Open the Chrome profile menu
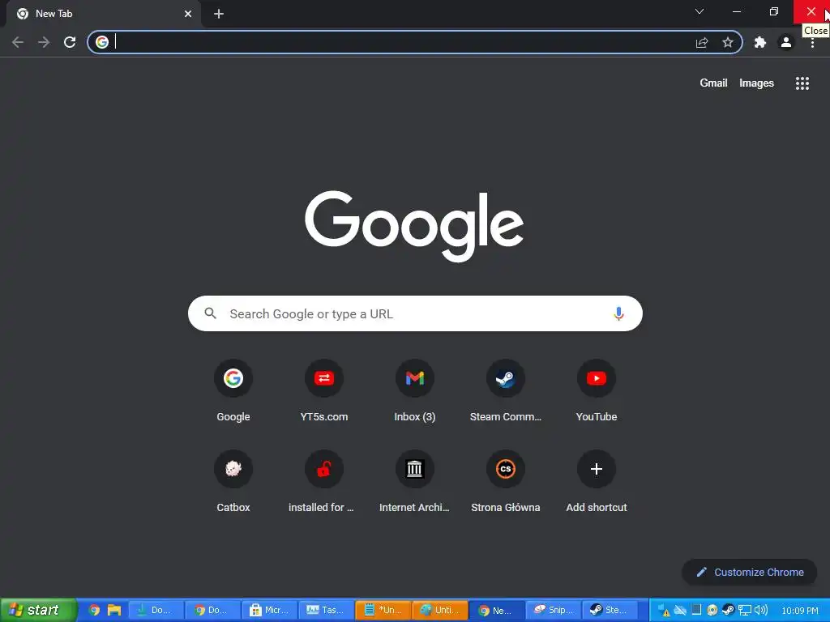 click(x=786, y=42)
